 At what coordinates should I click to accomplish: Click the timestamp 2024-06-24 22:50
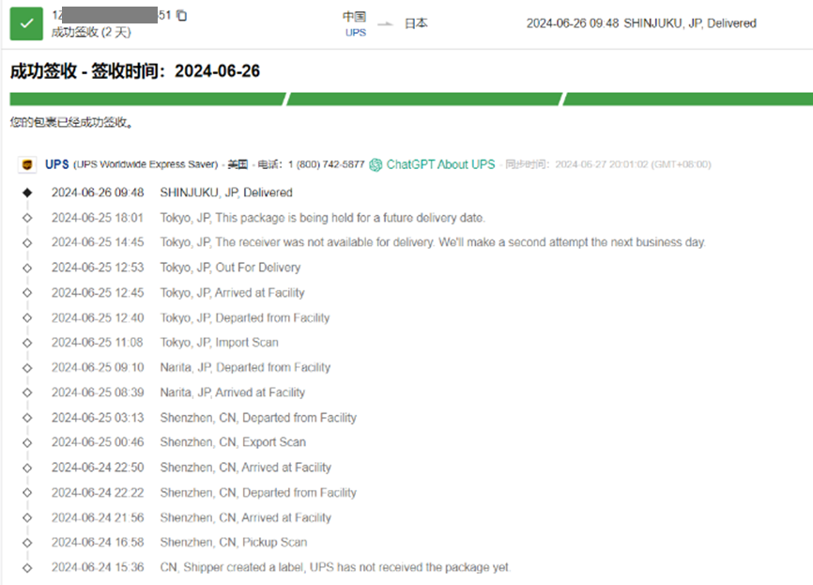(98, 468)
